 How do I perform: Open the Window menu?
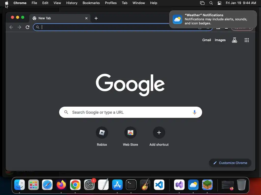click(x=139, y=3)
